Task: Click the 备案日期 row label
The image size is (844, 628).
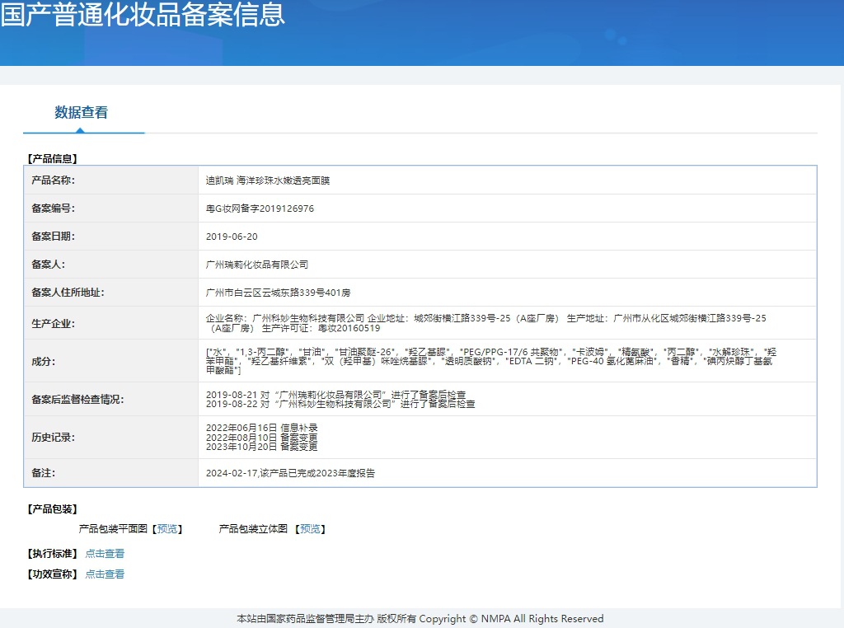Action: tap(53, 237)
